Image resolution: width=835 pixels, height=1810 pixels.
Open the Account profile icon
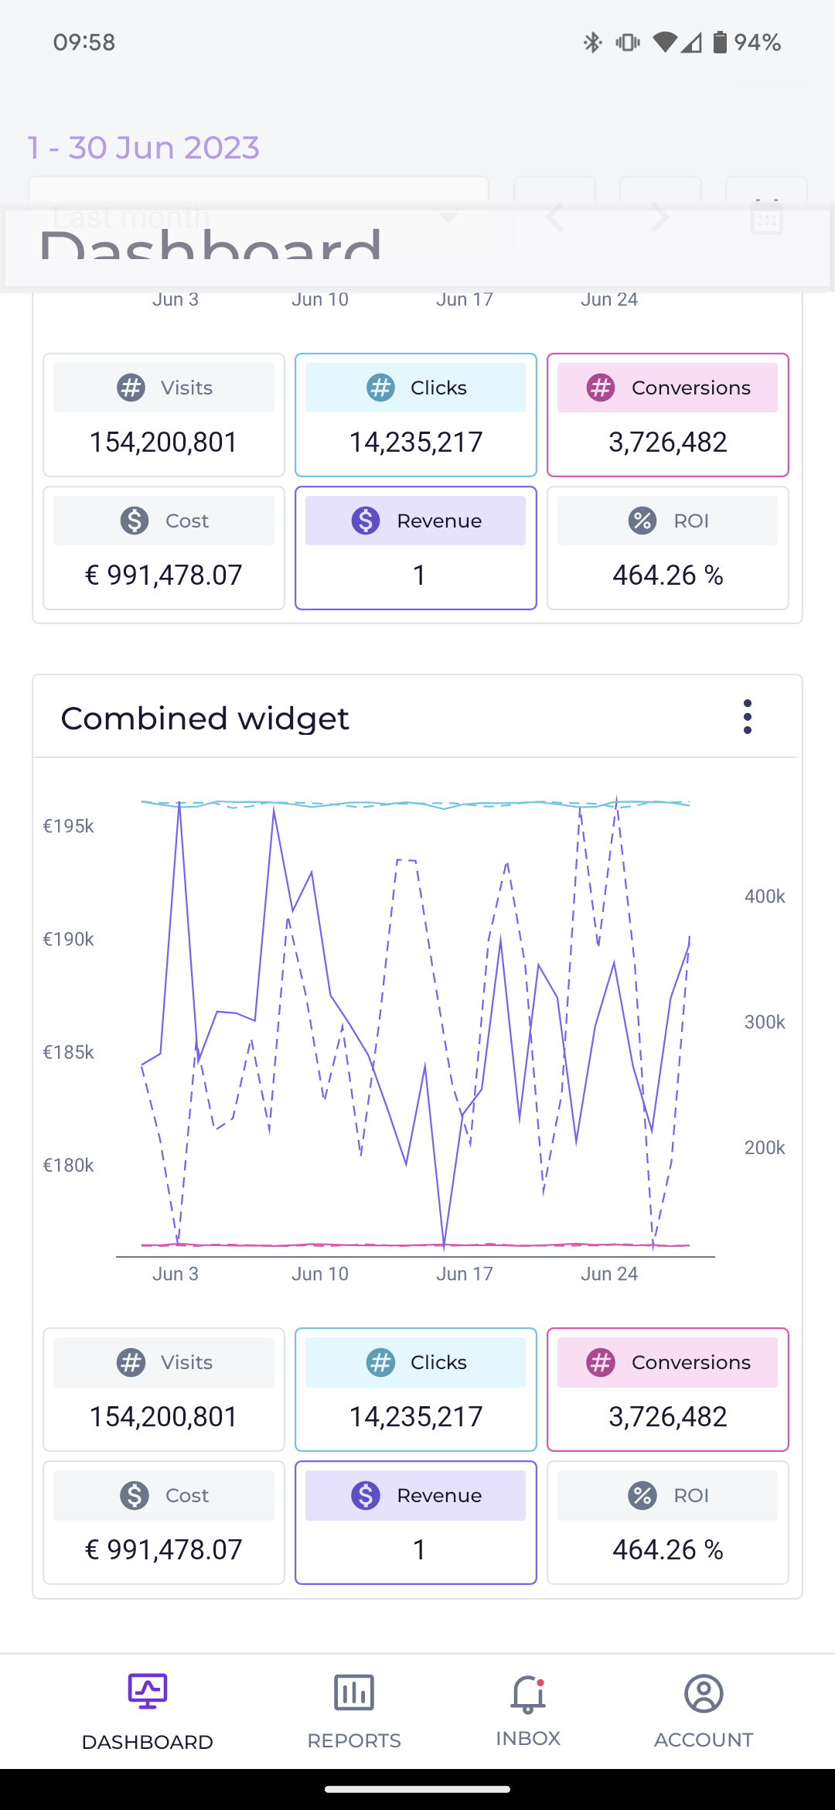pyautogui.click(x=703, y=1694)
